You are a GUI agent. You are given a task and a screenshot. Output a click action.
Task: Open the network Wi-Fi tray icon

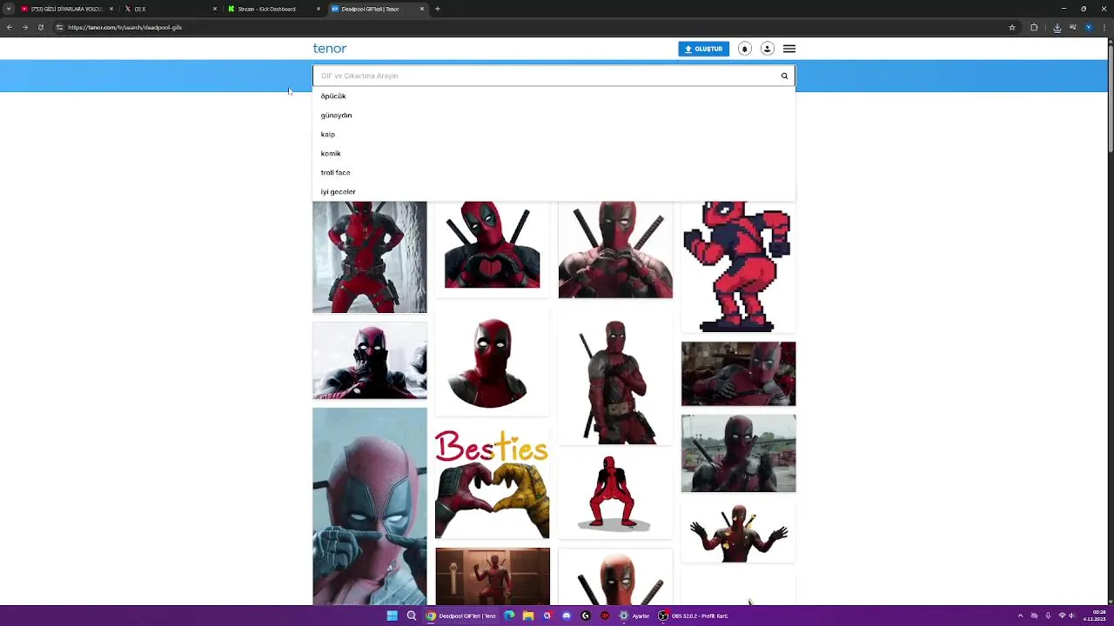pyautogui.click(x=1062, y=616)
